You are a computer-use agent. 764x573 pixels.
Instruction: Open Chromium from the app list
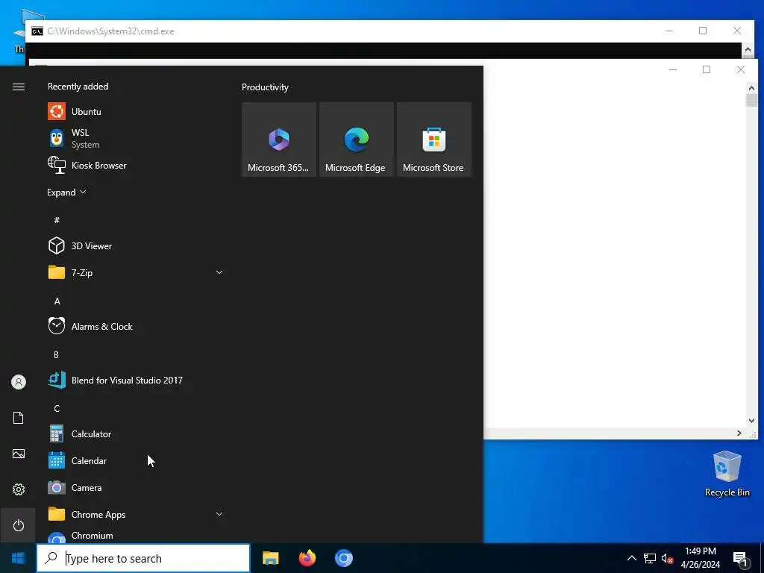136,536
